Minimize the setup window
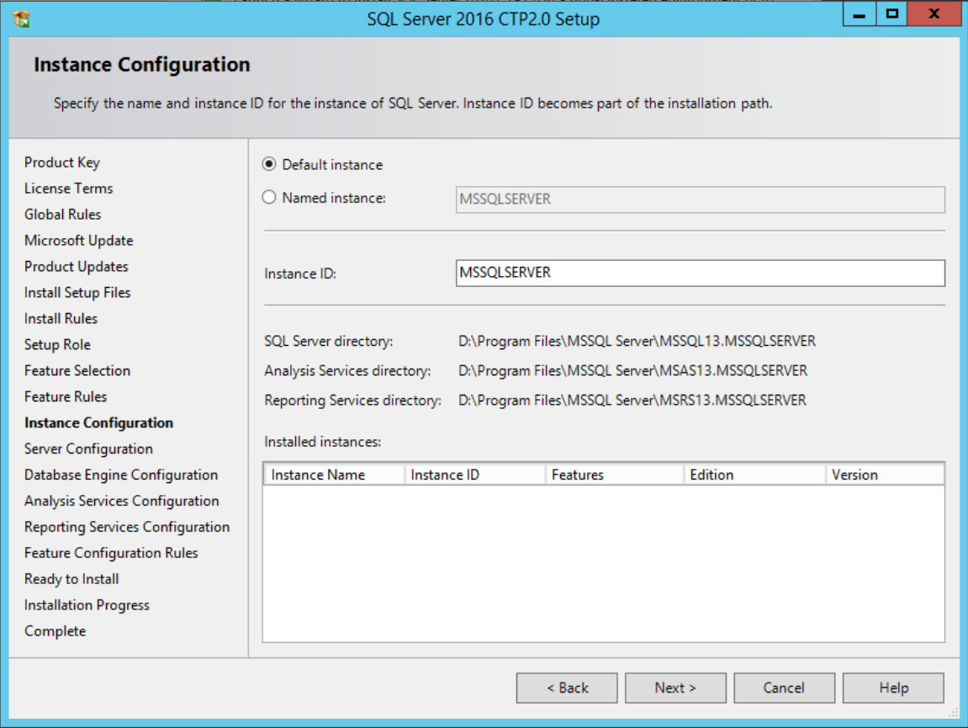The height and width of the screenshot is (728, 968). click(x=859, y=14)
